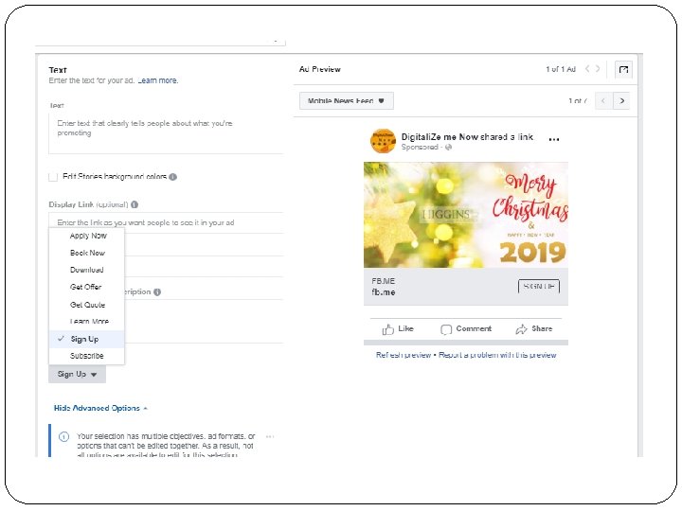
Task: Click the DigitaliZe me Now profile picture
Action: tap(383, 141)
